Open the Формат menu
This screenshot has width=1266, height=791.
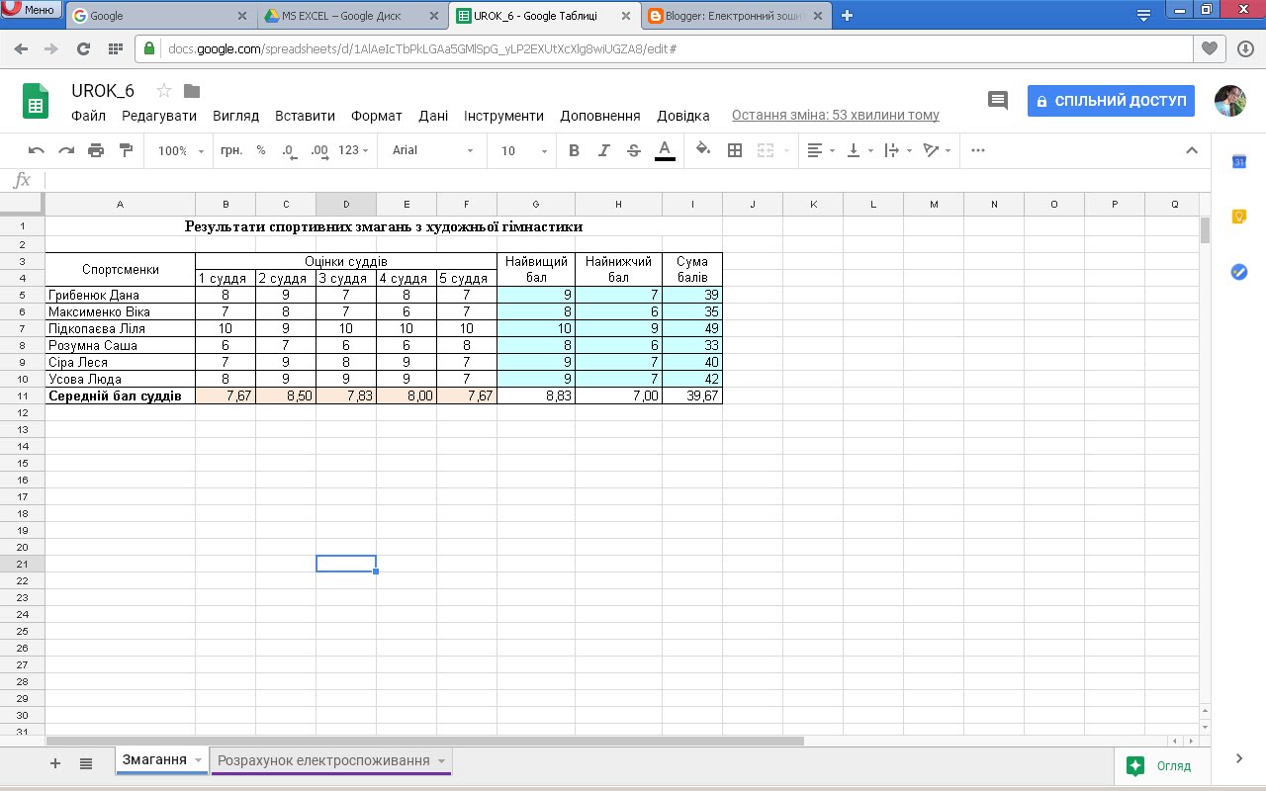click(x=376, y=116)
